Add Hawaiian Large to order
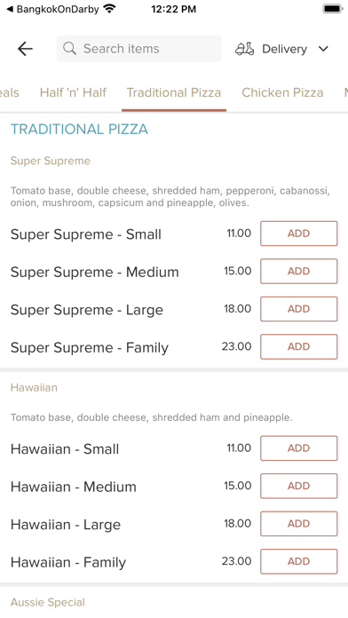The width and height of the screenshot is (348, 618). click(x=299, y=524)
